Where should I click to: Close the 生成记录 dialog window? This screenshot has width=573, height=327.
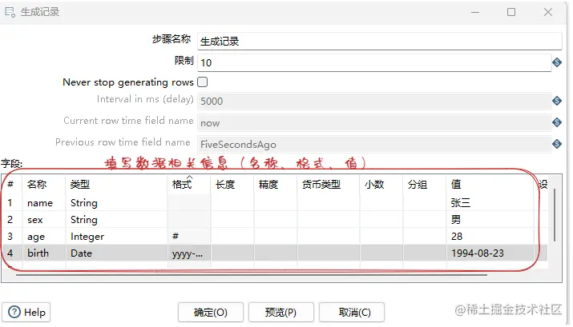[x=548, y=12]
